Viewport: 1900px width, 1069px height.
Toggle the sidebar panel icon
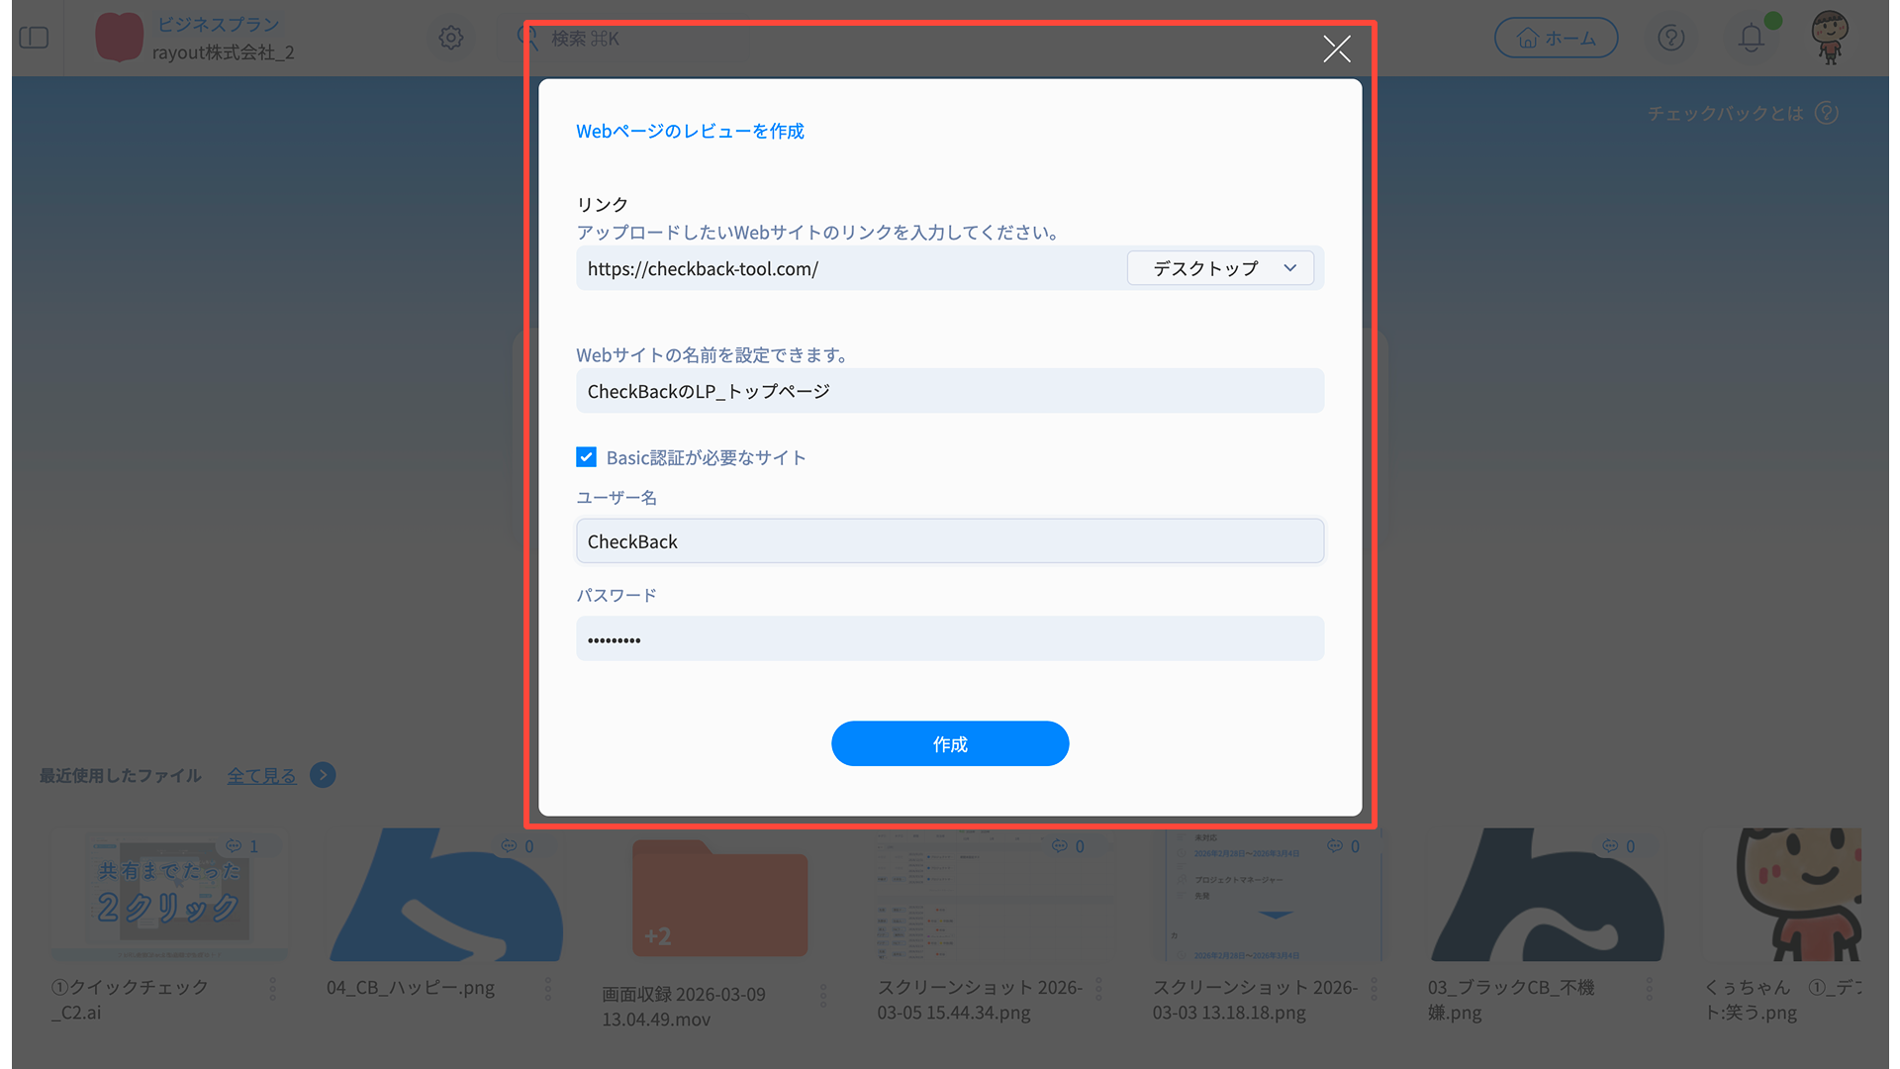pyautogui.click(x=34, y=38)
